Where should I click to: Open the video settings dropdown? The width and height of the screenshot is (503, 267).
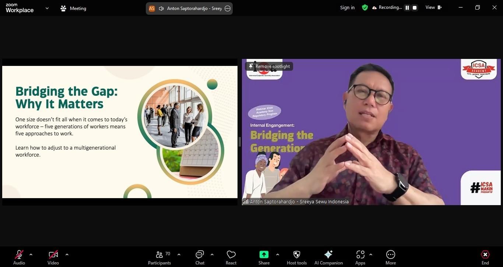[67, 254]
